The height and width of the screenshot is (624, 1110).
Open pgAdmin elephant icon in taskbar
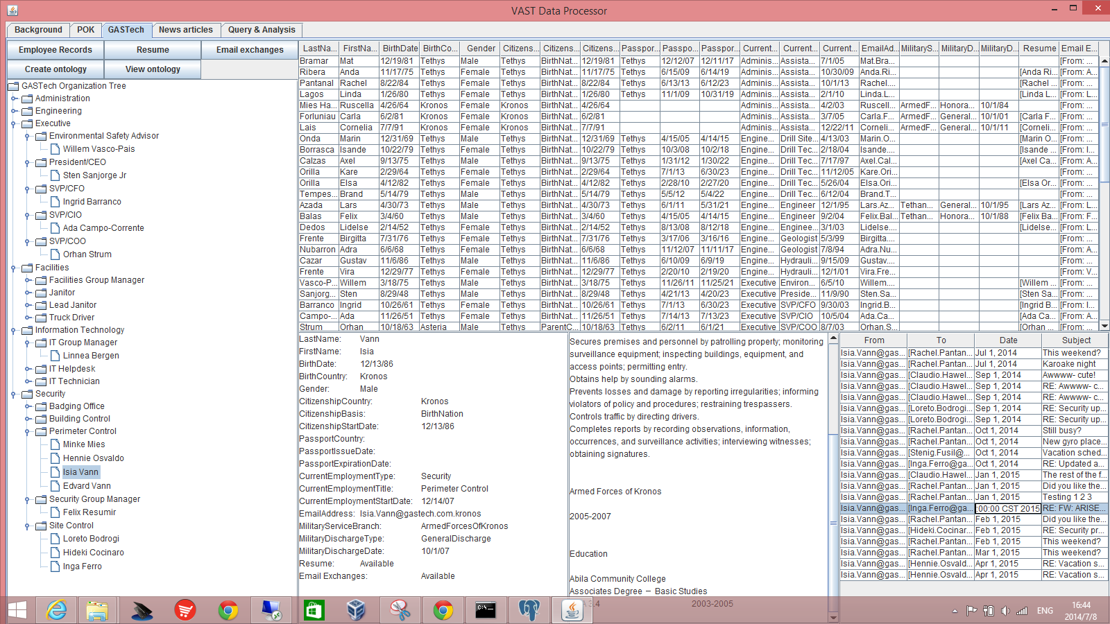pos(529,610)
